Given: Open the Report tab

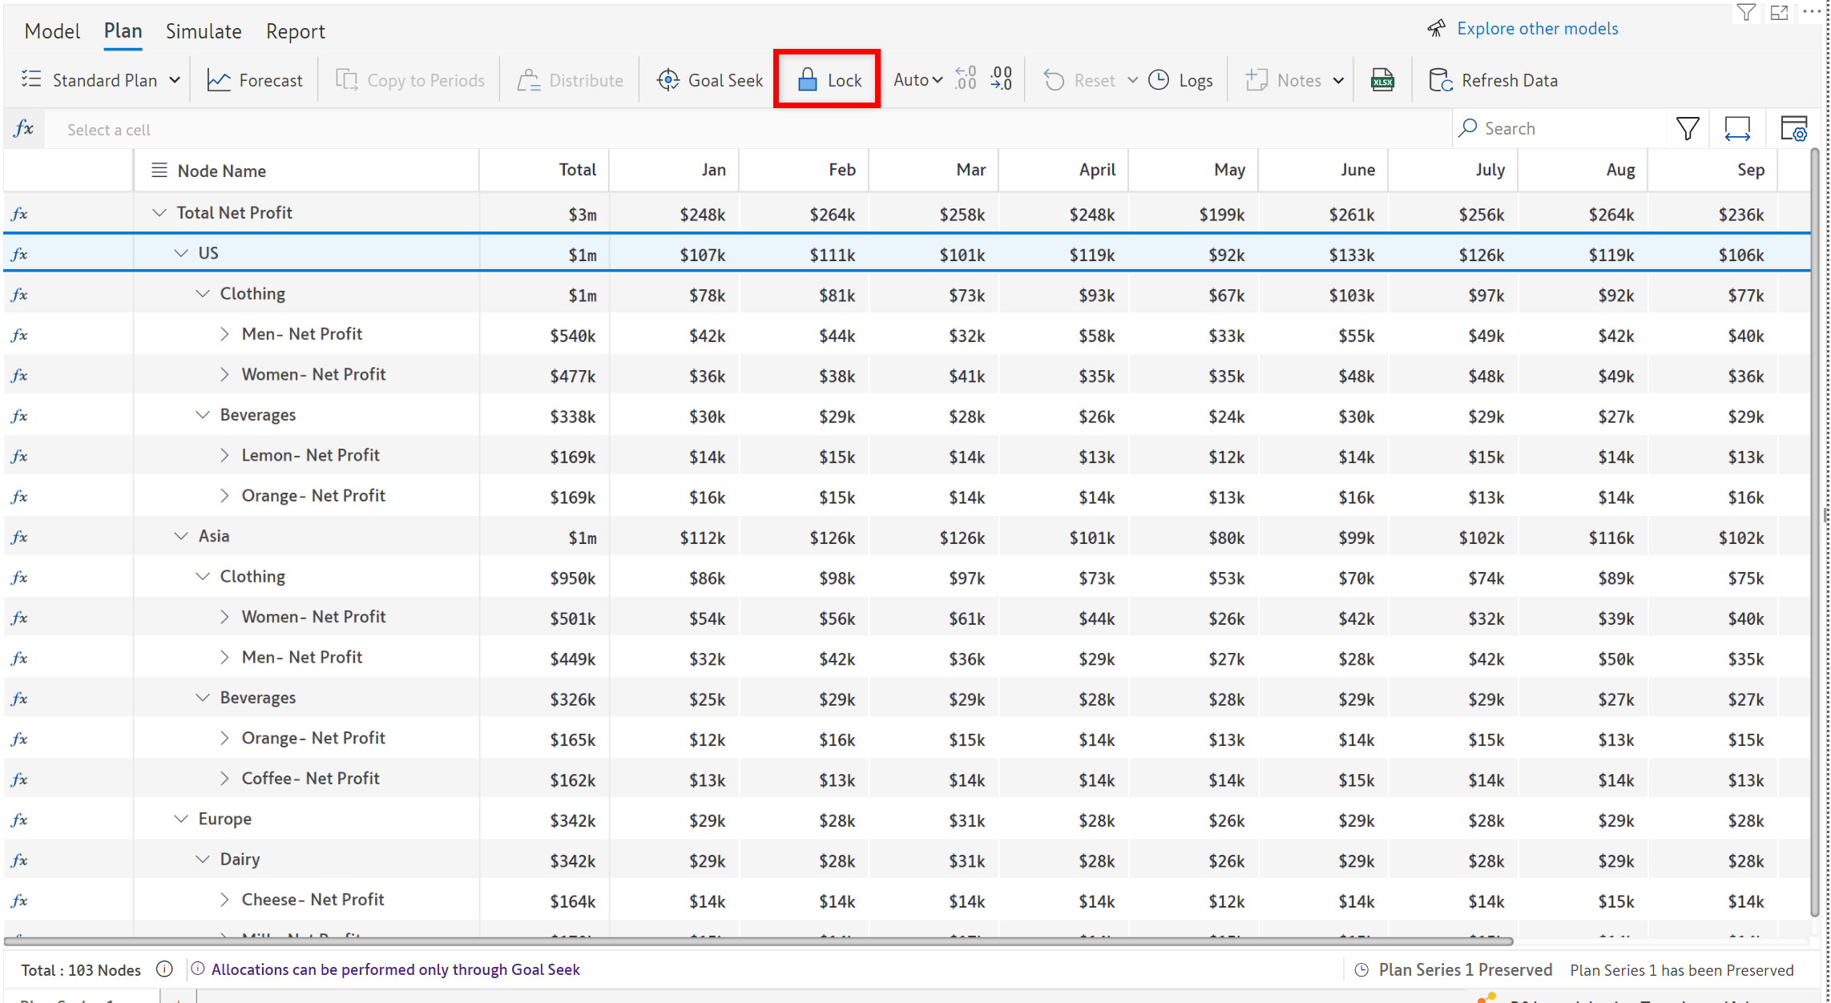Looking at the screenshot, I should point(295,31).
